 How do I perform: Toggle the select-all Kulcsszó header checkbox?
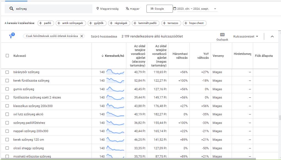point(7,56)
